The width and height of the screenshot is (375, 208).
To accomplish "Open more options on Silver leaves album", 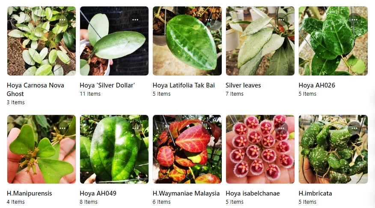I will pyautogui.click(x=281, y=20).
